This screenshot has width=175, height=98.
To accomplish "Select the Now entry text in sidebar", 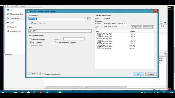I will pyautogui.click(x=11, y=10).
